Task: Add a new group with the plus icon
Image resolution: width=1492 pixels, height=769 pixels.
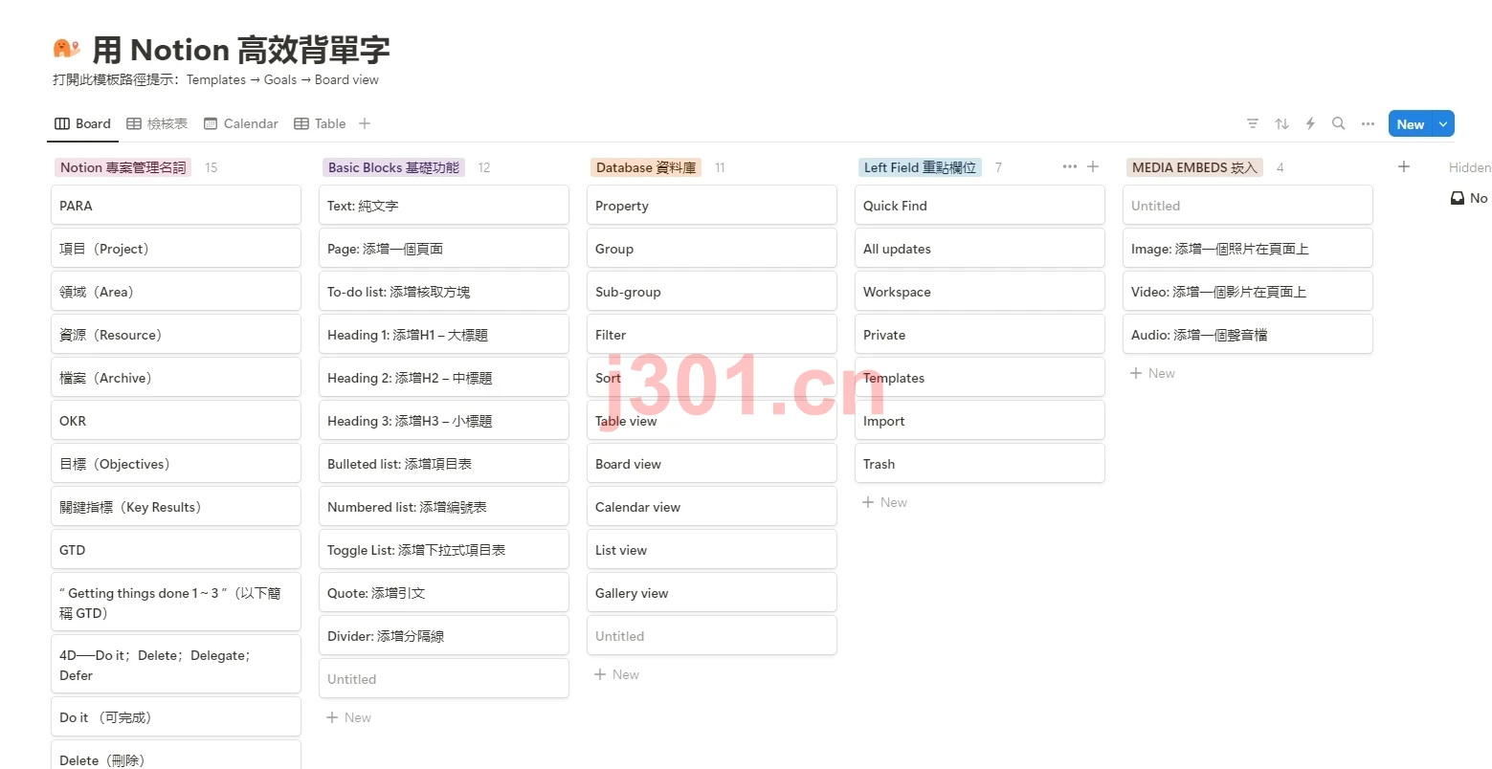Action: pos(1404,166)
